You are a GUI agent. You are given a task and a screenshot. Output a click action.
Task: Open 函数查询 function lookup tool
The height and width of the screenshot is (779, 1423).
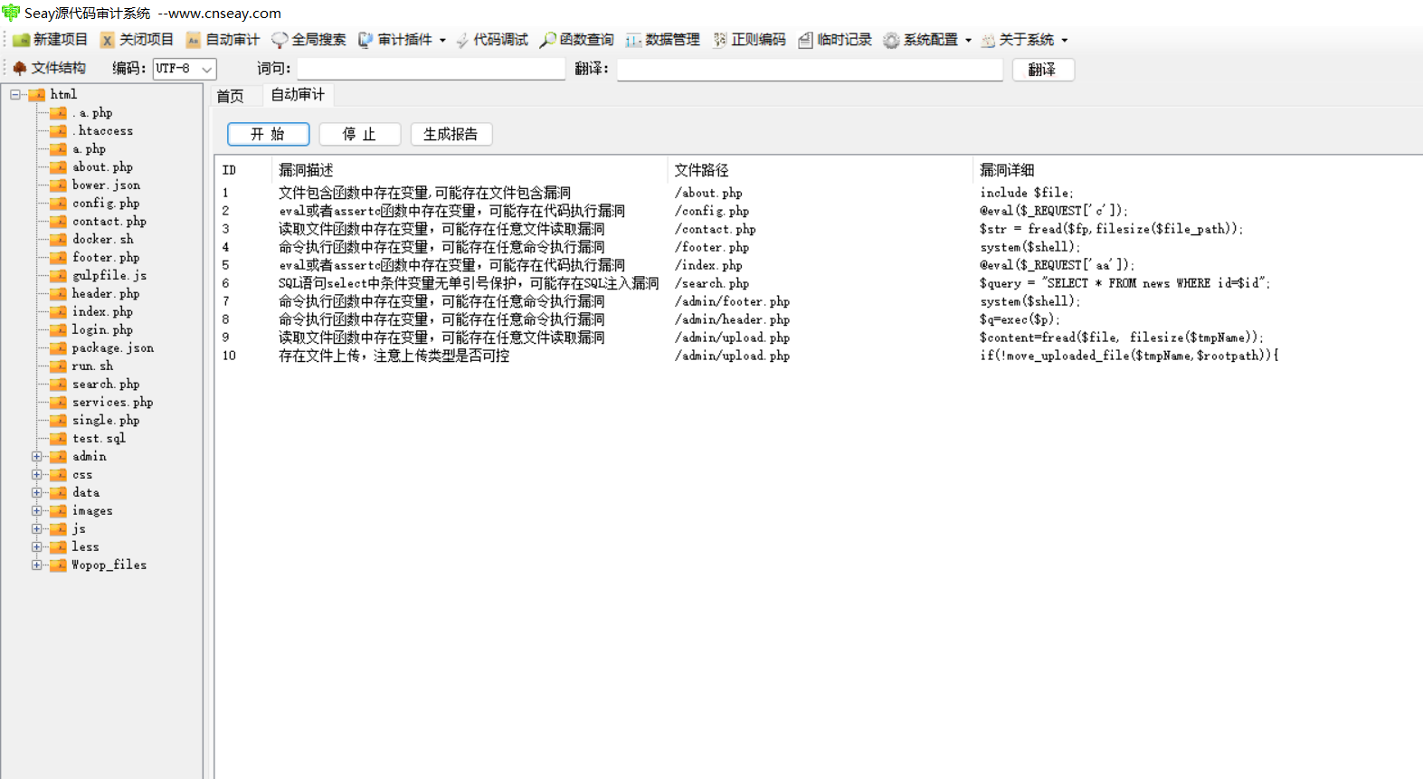point(577,40)
